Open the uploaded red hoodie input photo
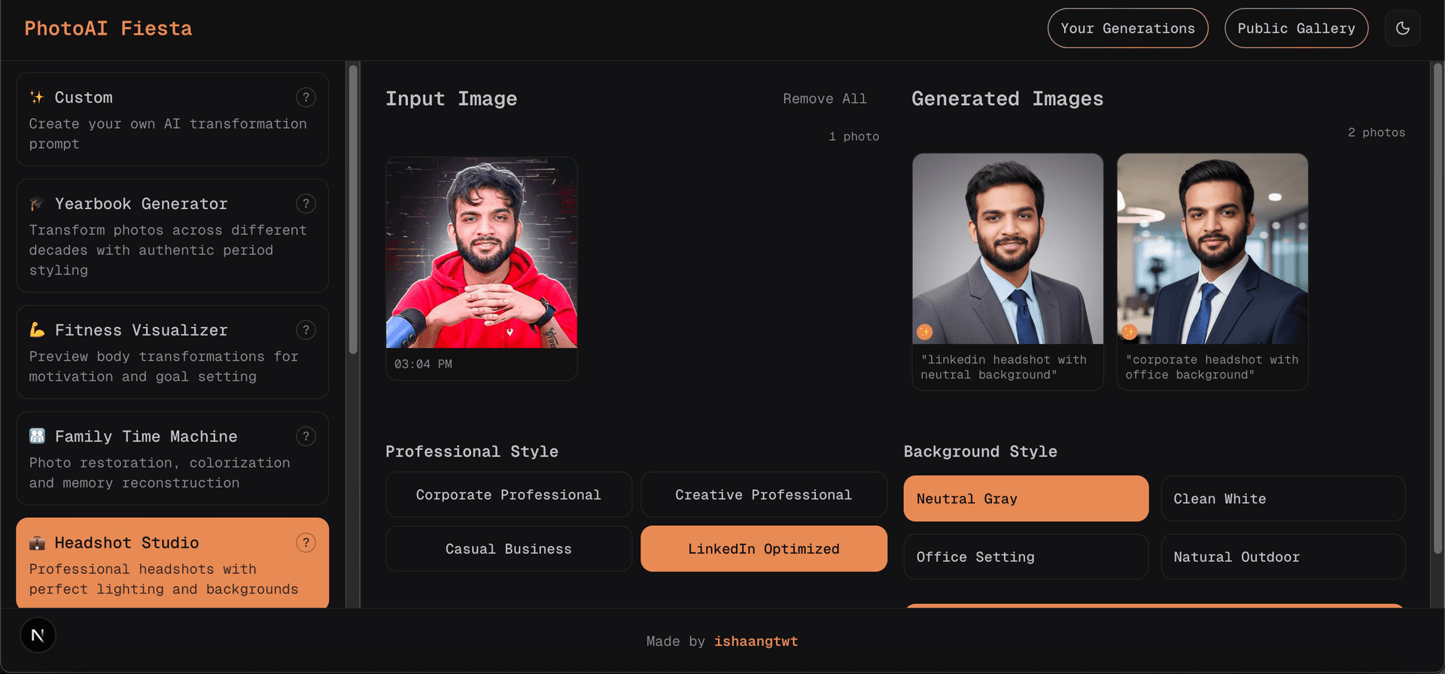1445x674 pixels. [x=482, y=253]
